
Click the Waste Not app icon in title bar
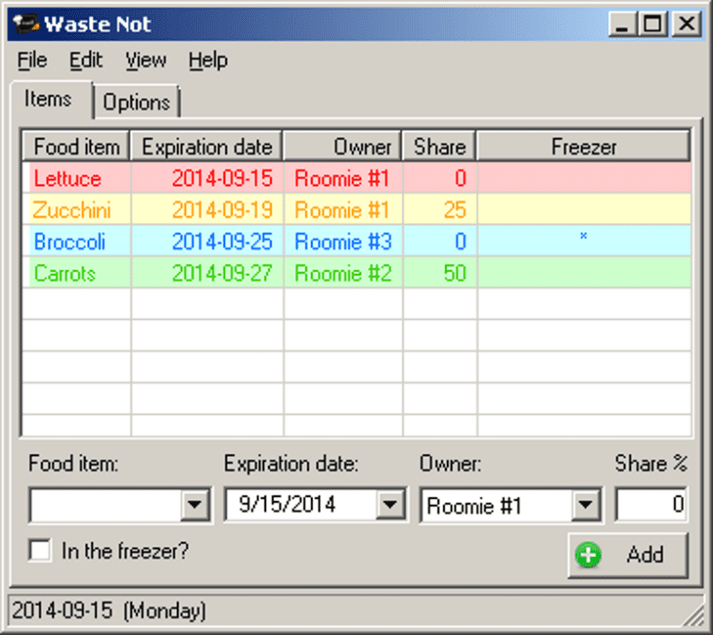point(26,24)
